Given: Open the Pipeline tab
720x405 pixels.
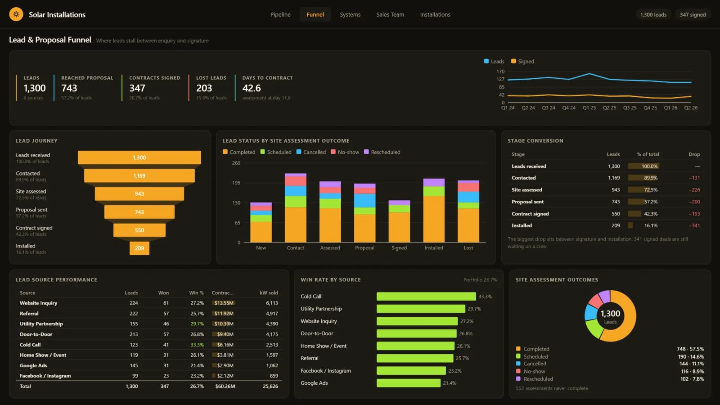Looking at the screenshot, I should 280,14.
